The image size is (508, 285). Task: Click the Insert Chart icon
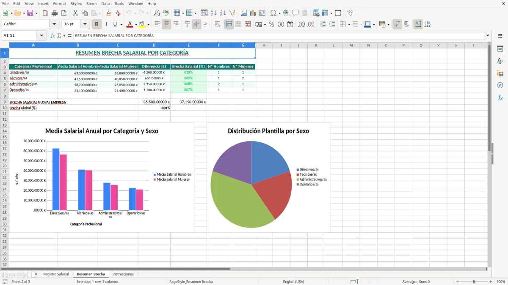point(253,13)
